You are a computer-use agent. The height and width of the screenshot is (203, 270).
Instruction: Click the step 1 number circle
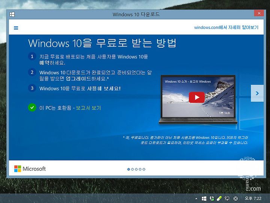coord(32,56)
